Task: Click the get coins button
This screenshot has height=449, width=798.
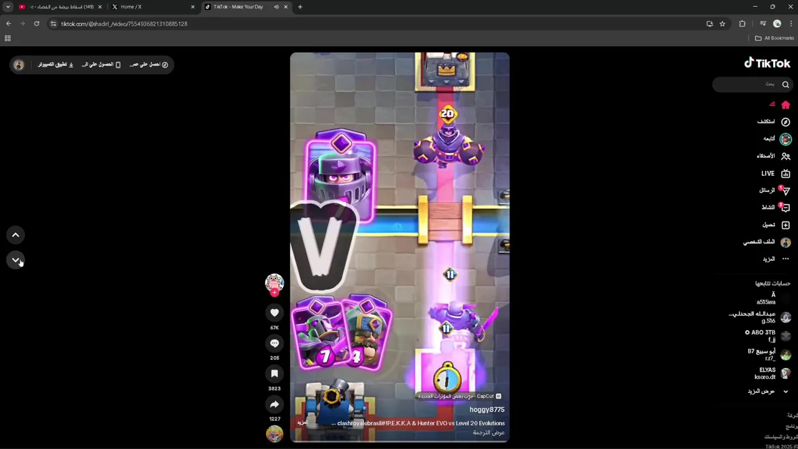Action: (x=148, y=65)
